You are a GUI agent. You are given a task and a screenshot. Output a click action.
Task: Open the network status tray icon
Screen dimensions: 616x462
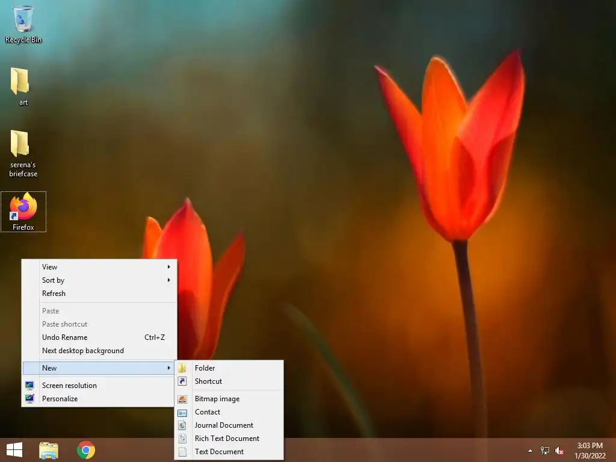point(545,451)
